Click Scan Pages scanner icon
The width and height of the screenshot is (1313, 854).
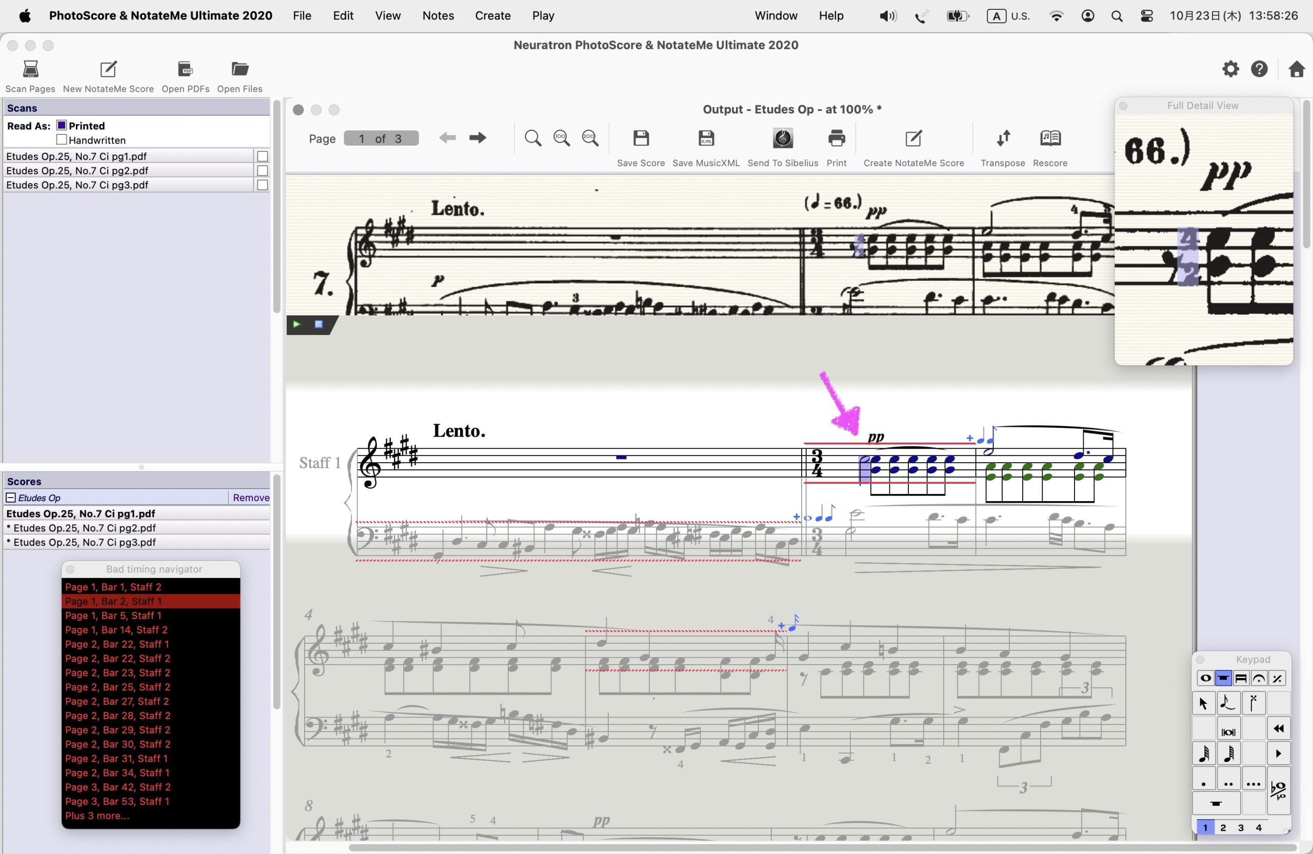[30, 70]
